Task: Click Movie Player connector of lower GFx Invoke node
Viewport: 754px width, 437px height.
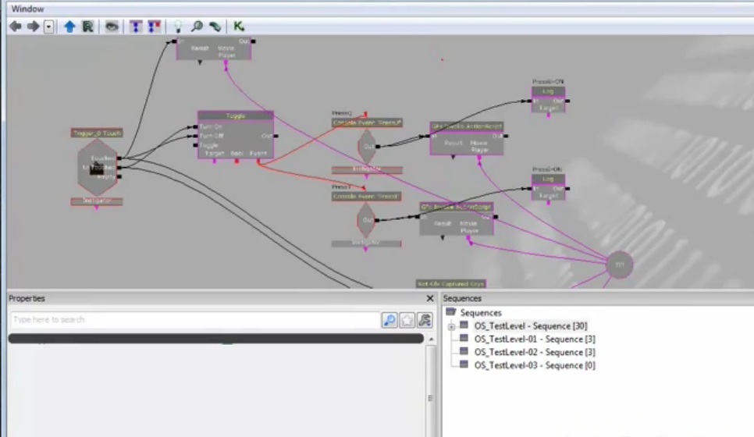Action: click(x=469, y=239)
